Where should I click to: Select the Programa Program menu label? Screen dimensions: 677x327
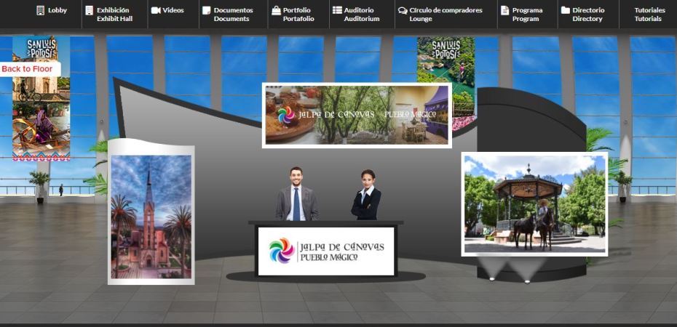click(527, 15)
